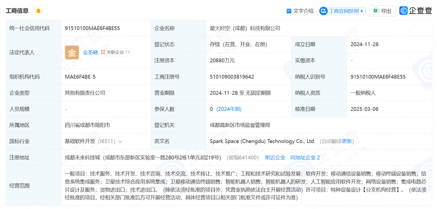Click the 关联企业 network icon
Image resolution: width=437 pixels, height=209 pixels.
point(103,52)
